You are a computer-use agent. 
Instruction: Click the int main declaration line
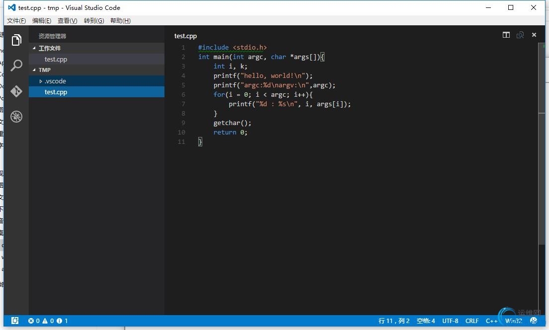261,57
